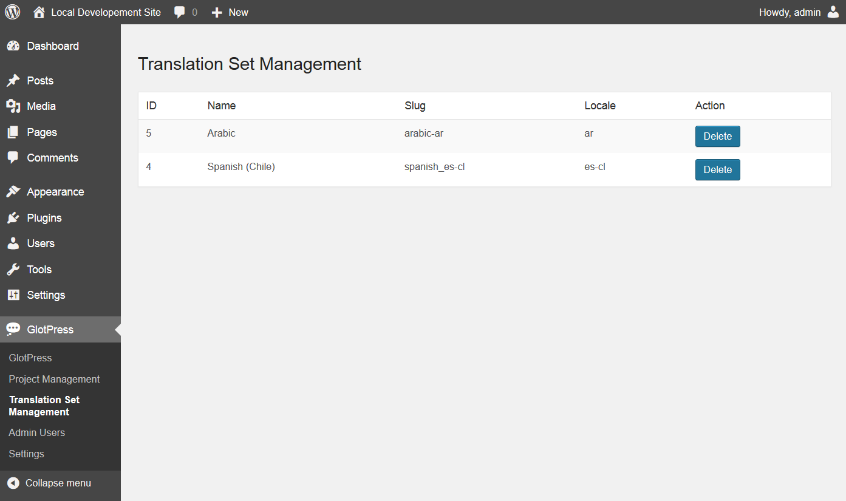Go to the Plugins menu
Screen dimensions: 846x501
[44, 218]
